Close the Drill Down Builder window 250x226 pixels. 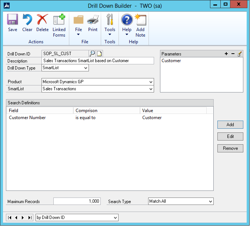[239, 4]
